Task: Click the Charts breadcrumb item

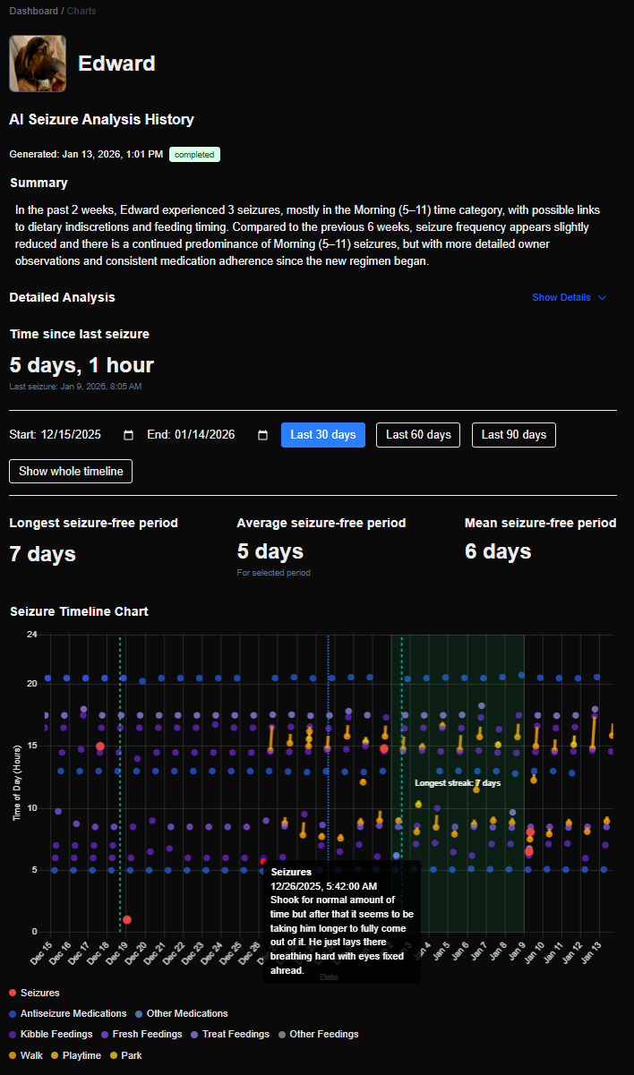Action: click(80, 11)
